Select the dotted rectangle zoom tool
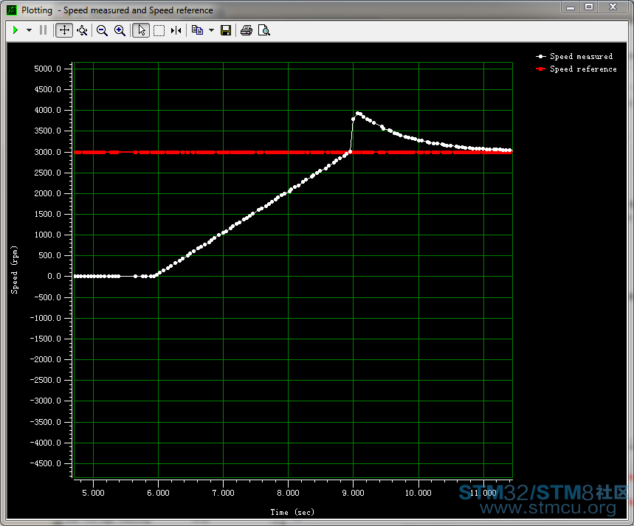 [158, 30]
